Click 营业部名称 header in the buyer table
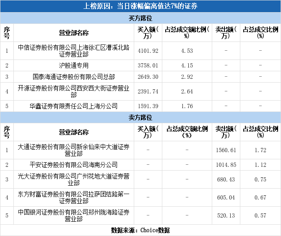The width and height of the screenshot is (281, 236). click(x=74, y=33)
